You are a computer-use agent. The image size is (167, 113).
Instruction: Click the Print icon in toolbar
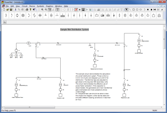tap(27, 10)
